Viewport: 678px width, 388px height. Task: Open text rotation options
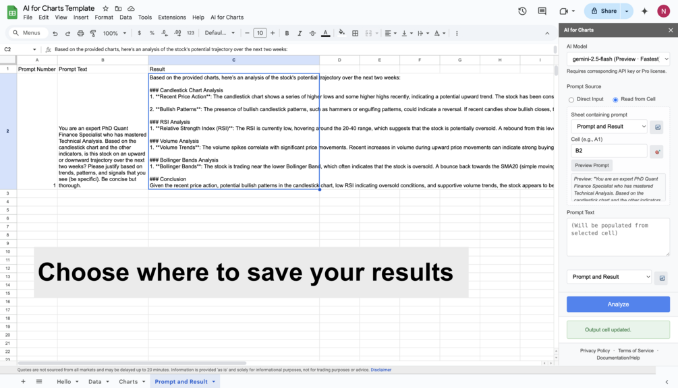(x=439, y=33)
